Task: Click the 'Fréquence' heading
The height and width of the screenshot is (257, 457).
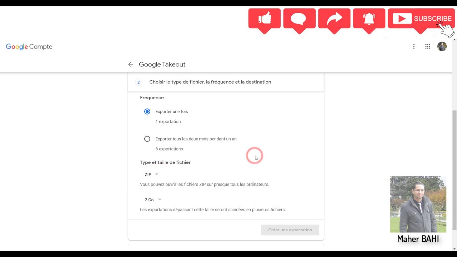Action: (152, 98)
